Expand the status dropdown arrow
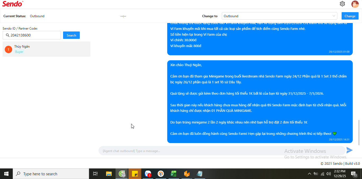 tap(334, 16)
